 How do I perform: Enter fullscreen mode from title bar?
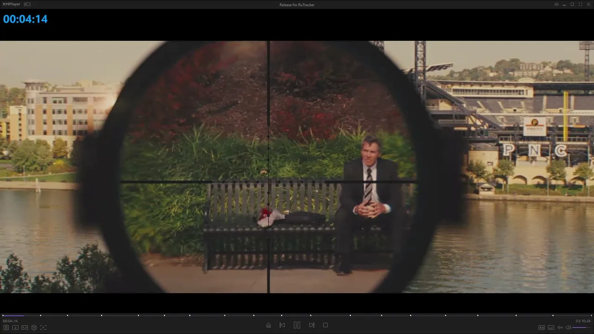580,4
